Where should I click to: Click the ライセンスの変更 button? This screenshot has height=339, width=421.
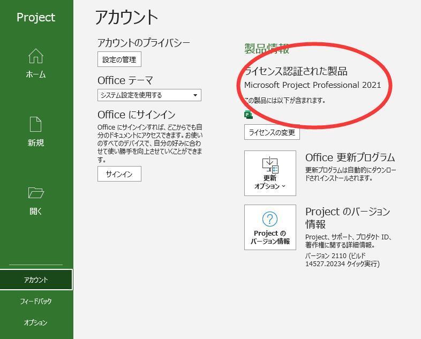272,132
